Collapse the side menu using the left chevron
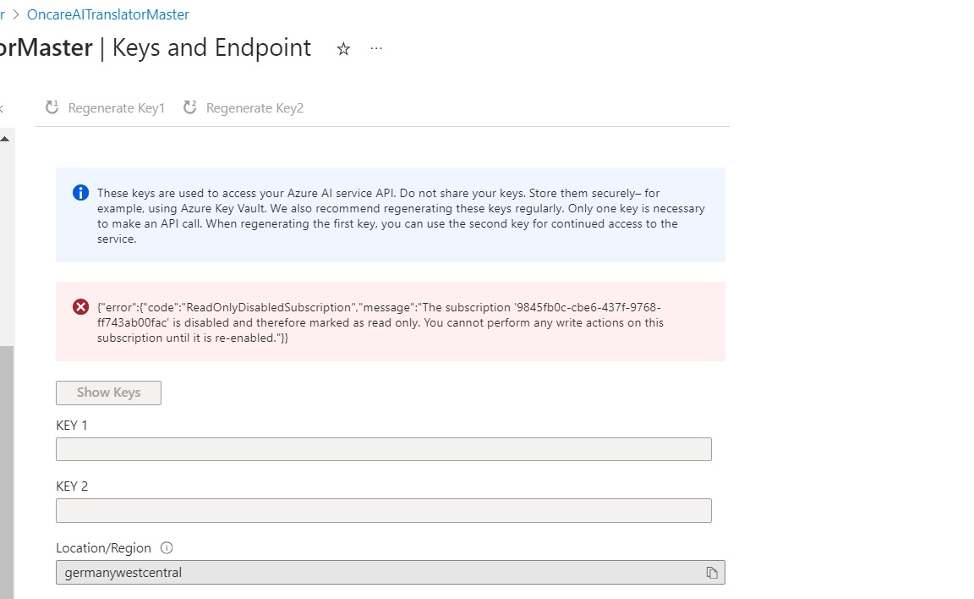This screenshot has height=599, width=974. tap(2, 108)
